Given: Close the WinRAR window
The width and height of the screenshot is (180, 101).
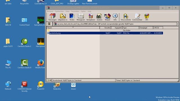Looking at the screenshot, I should [175, 8].
